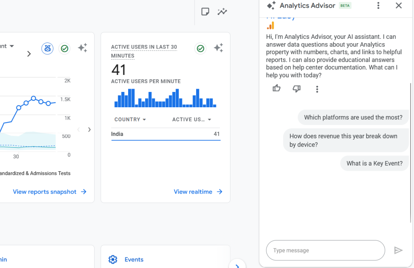414x268 pixels.
Task: Expand the Active Users metric dropdown
Action: coord(192,119)
